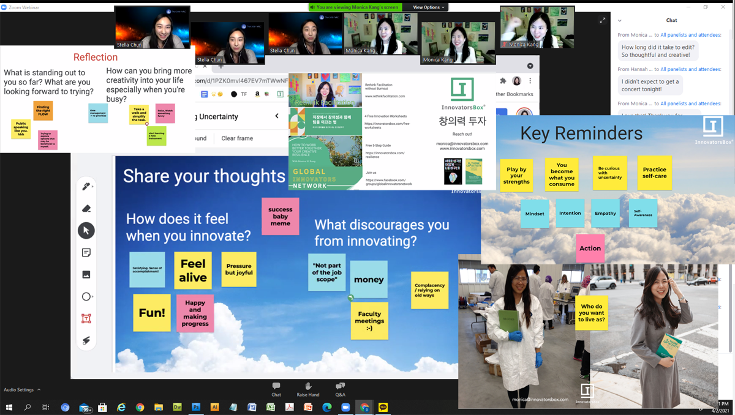Open KakaoTalk from the taskbar

(383, 407)
